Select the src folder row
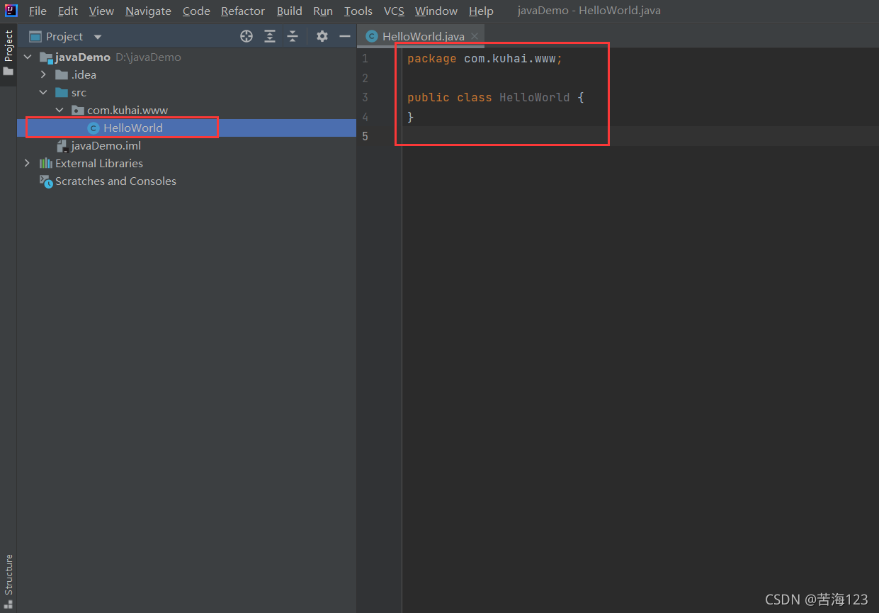 click(186, 93)
